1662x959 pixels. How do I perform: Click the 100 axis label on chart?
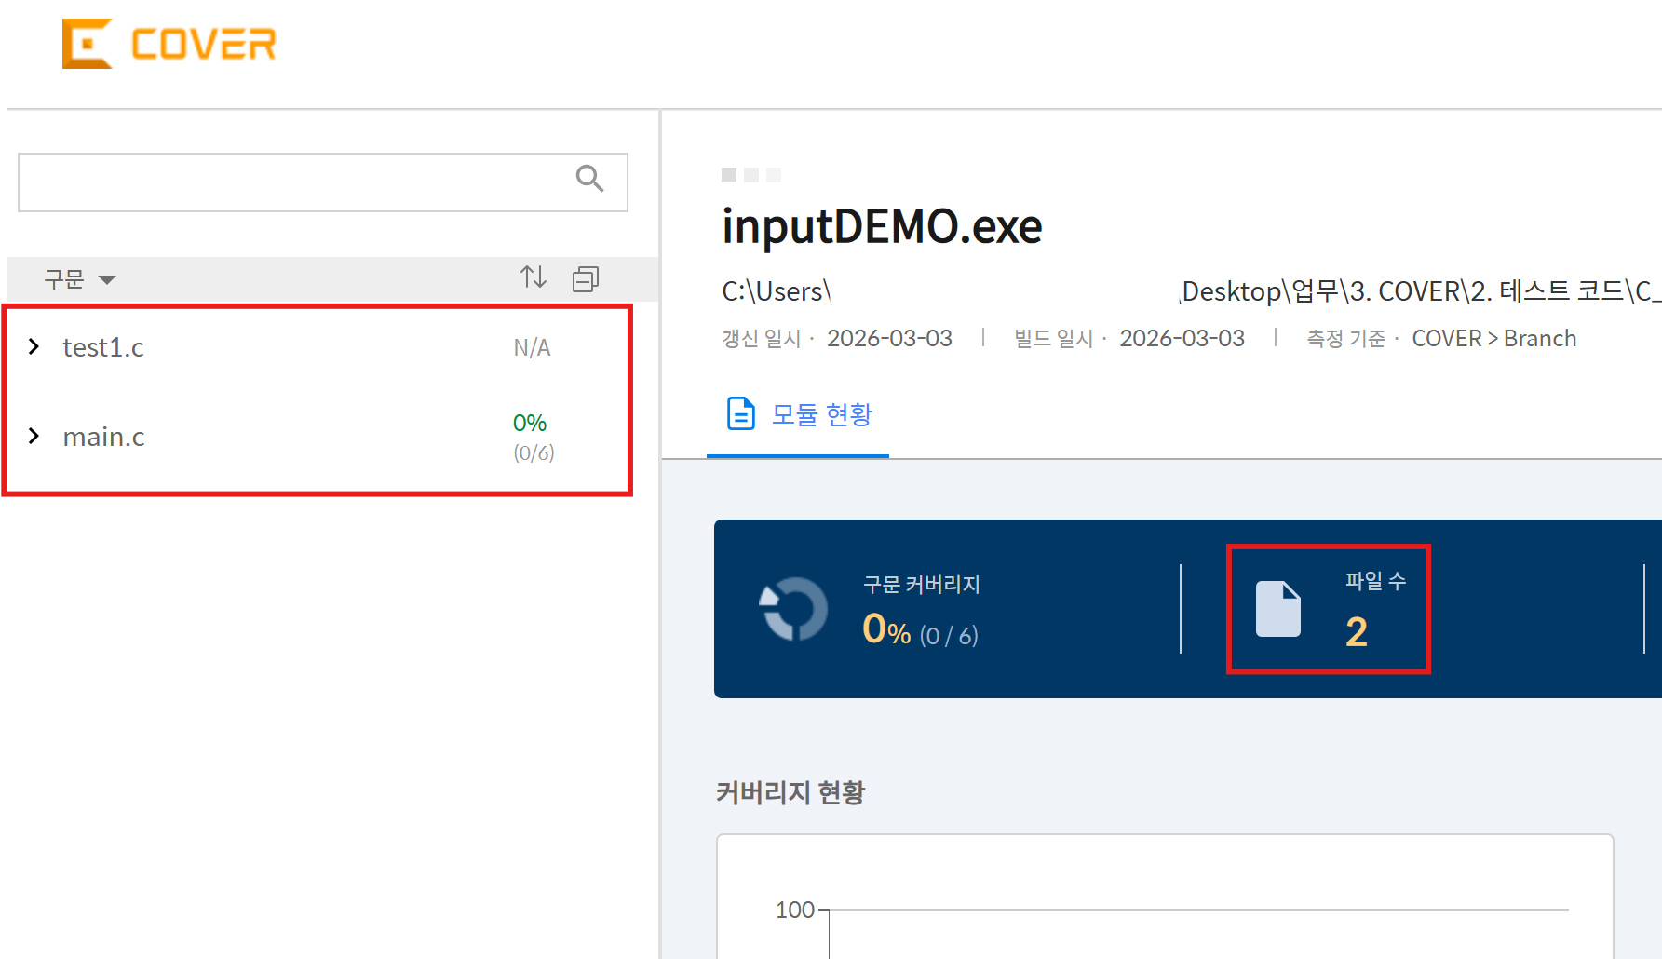click(x=795, y=910)
